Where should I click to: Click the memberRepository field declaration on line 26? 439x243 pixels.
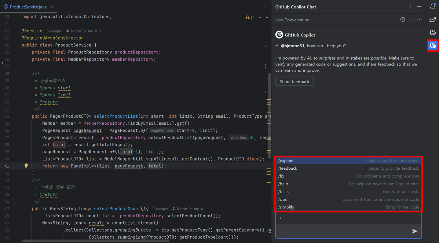coord(133,59)
